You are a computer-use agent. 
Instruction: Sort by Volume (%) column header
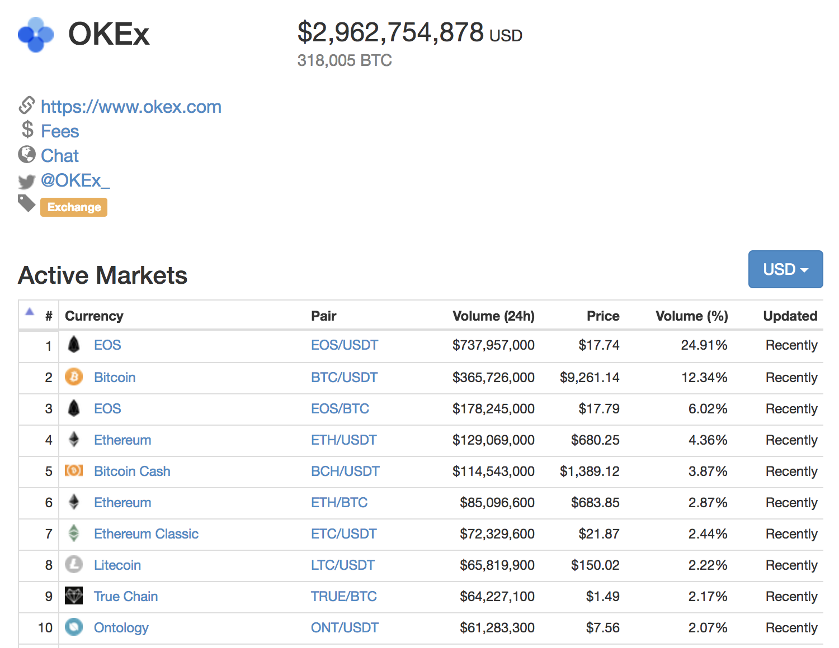click(692, 316)
